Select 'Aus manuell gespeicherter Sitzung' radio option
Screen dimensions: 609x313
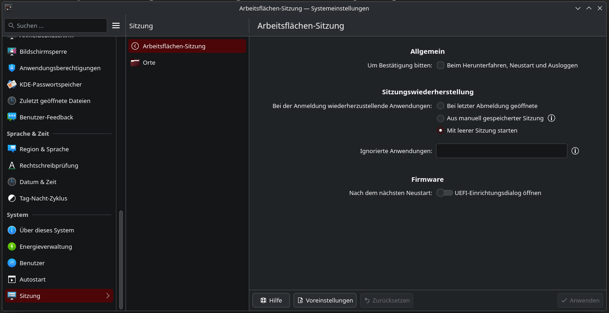[x=441, y=118]
